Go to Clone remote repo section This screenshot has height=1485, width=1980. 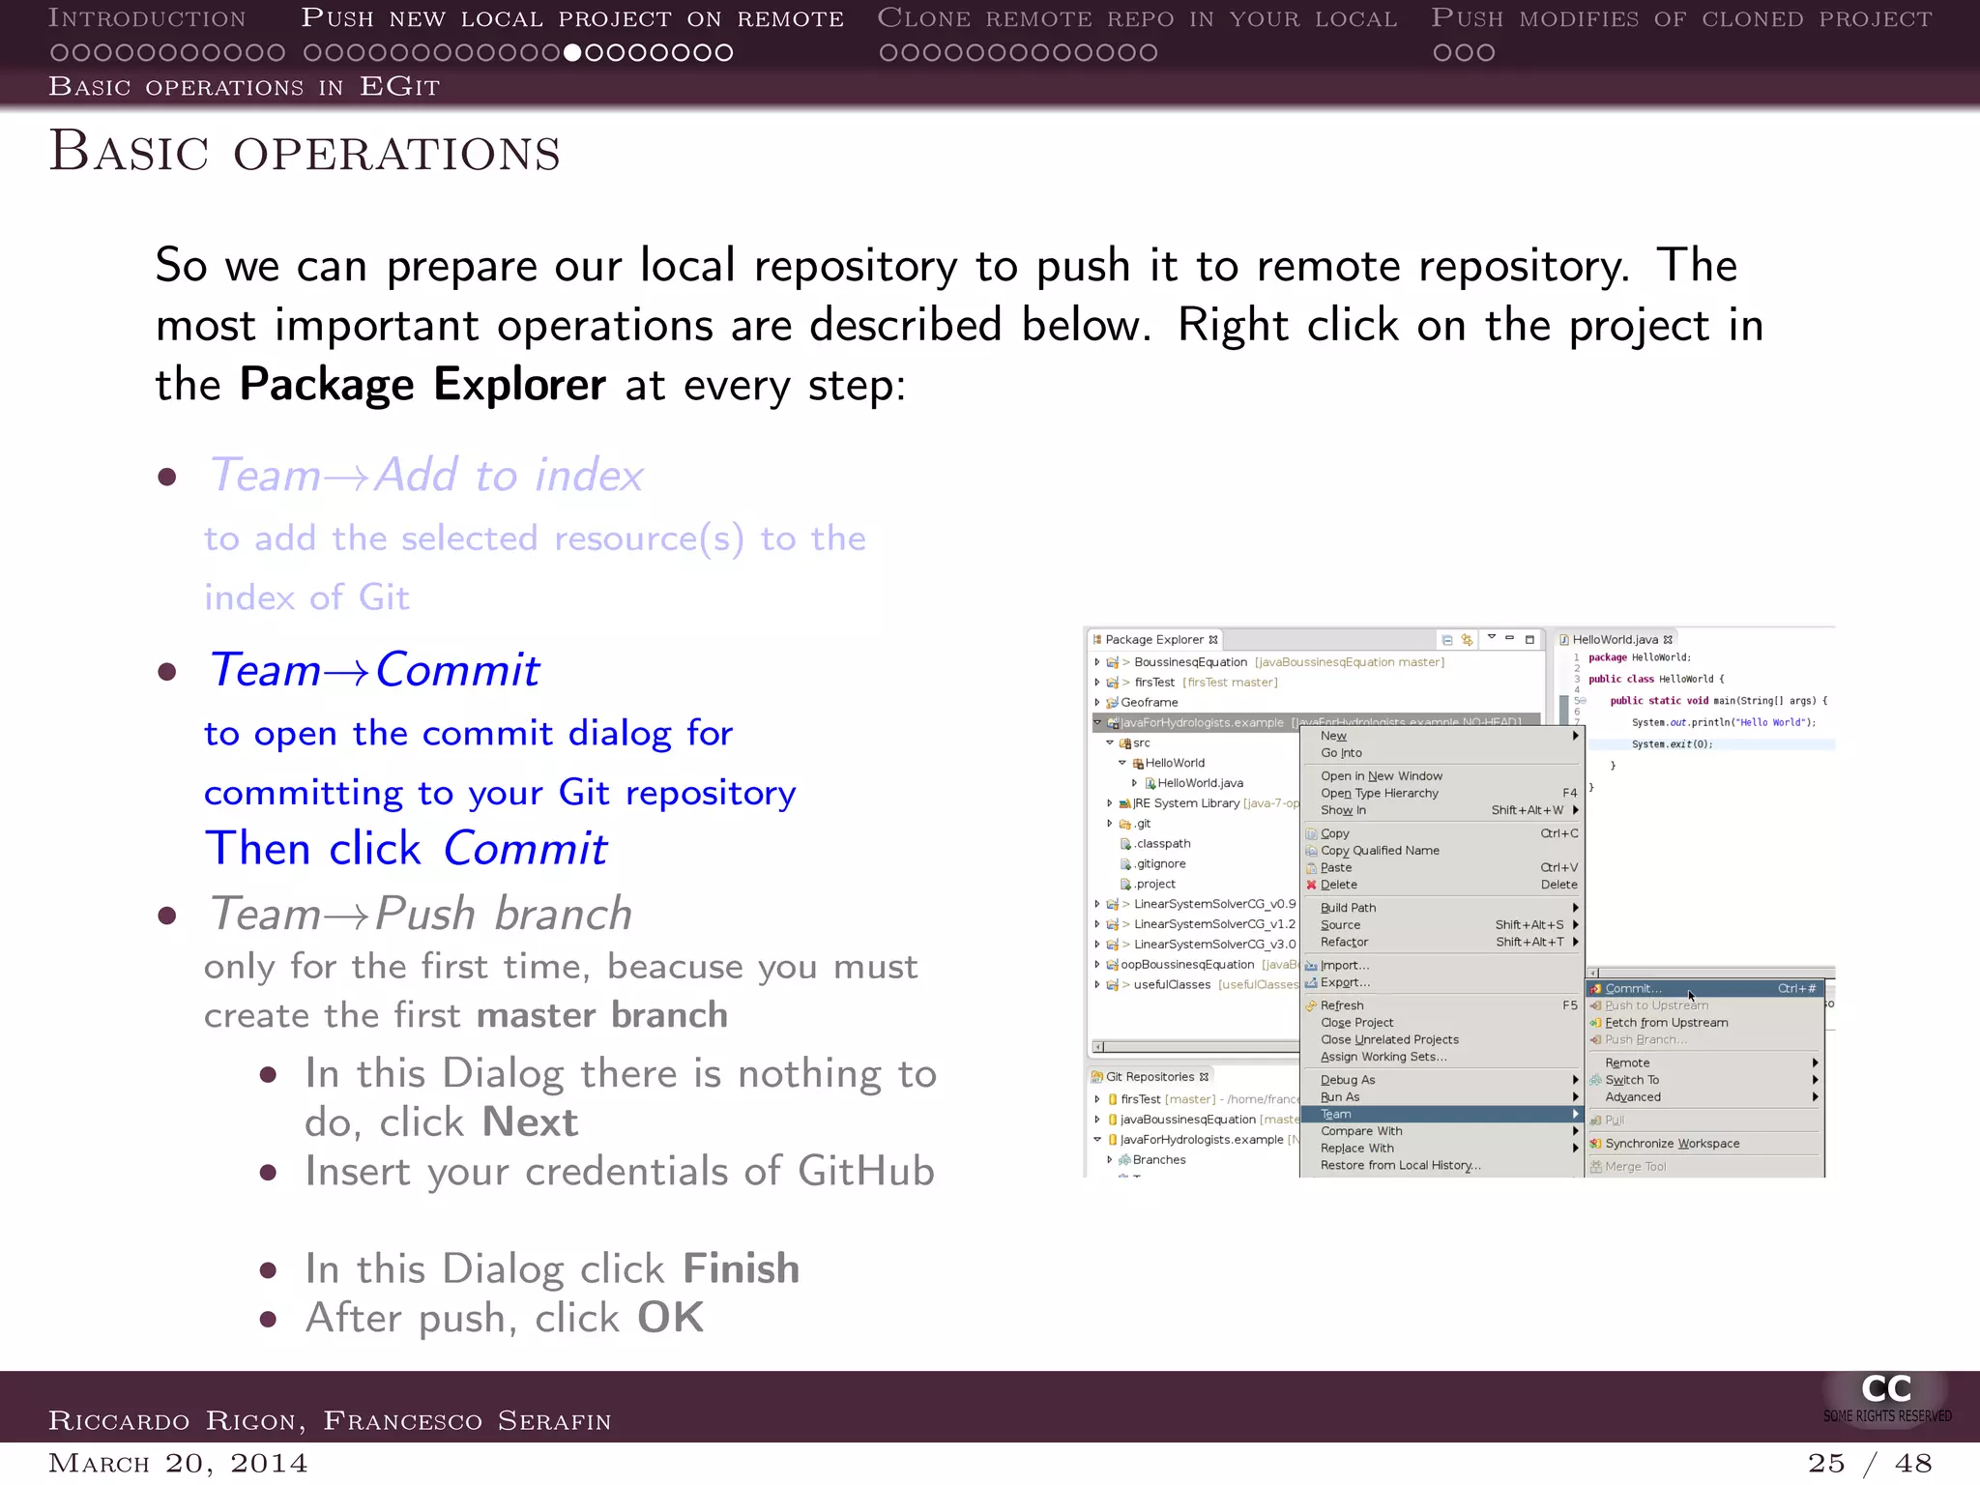point(1137,18)
